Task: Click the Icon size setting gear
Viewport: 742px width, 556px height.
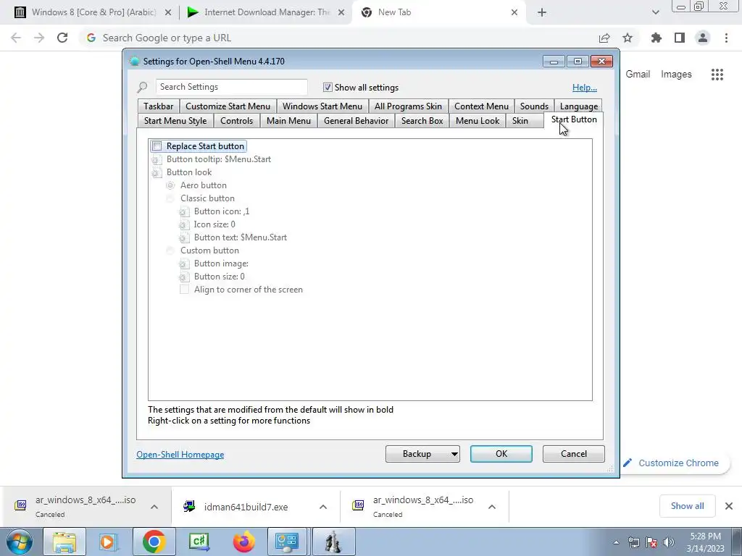Action: [184, 224]
